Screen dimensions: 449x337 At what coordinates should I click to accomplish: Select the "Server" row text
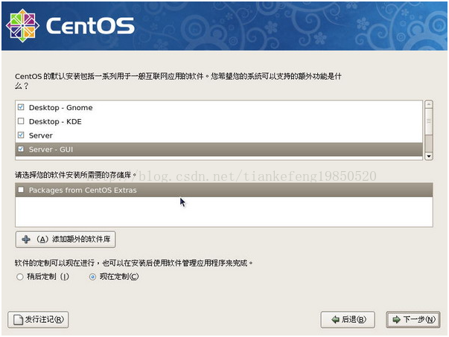pos(41,135)
